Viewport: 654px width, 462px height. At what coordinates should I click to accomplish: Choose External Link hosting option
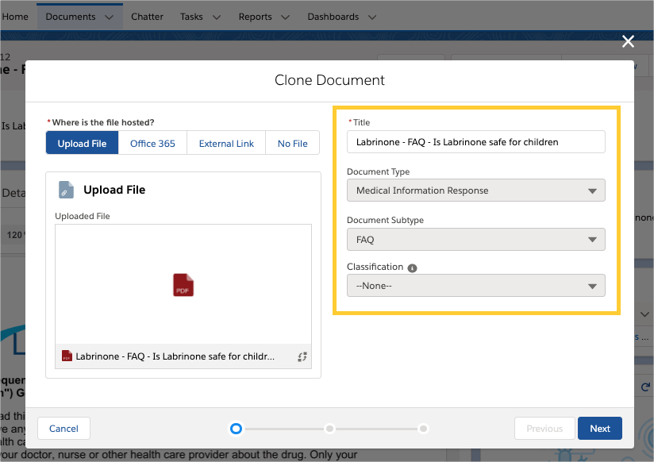tap(226, 143)
